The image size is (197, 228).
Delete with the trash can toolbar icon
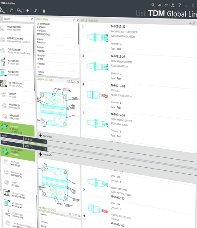pos(44,11)
